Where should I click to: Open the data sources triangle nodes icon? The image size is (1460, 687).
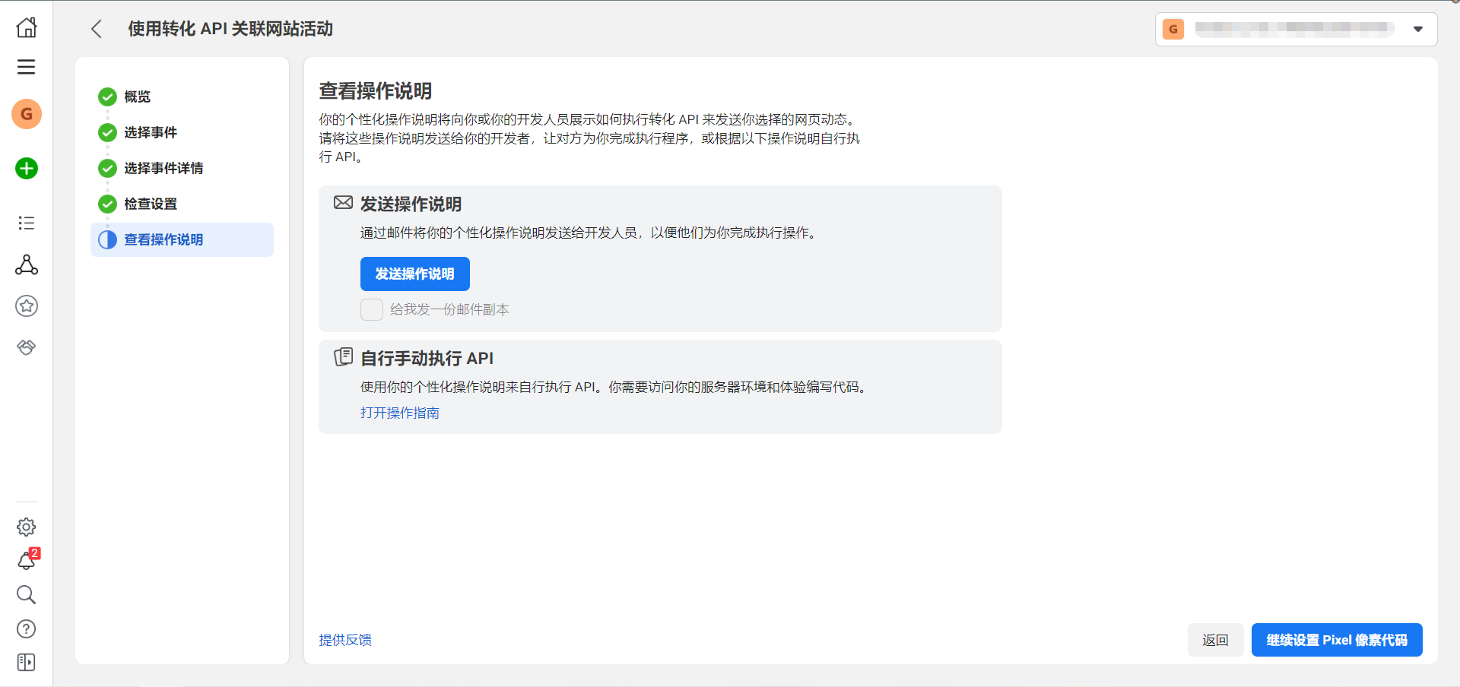(x=27, y=264)
